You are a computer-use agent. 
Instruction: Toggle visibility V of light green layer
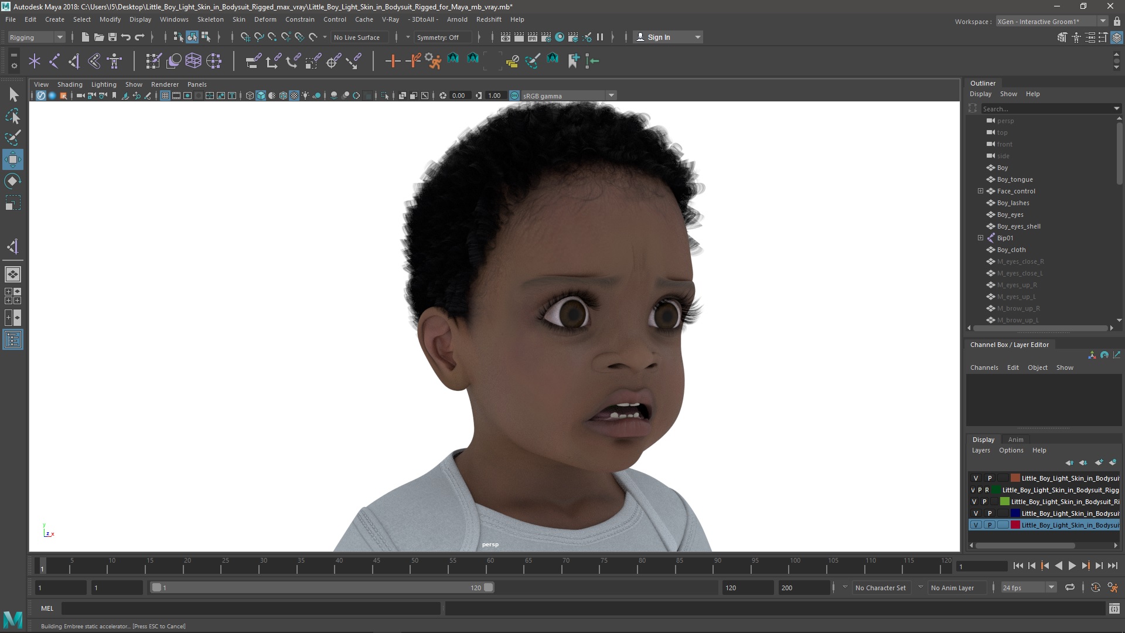coord(974,502)
